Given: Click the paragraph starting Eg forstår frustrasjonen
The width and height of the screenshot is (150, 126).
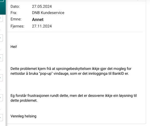Looking at the screenshot, I should point(73,98).
